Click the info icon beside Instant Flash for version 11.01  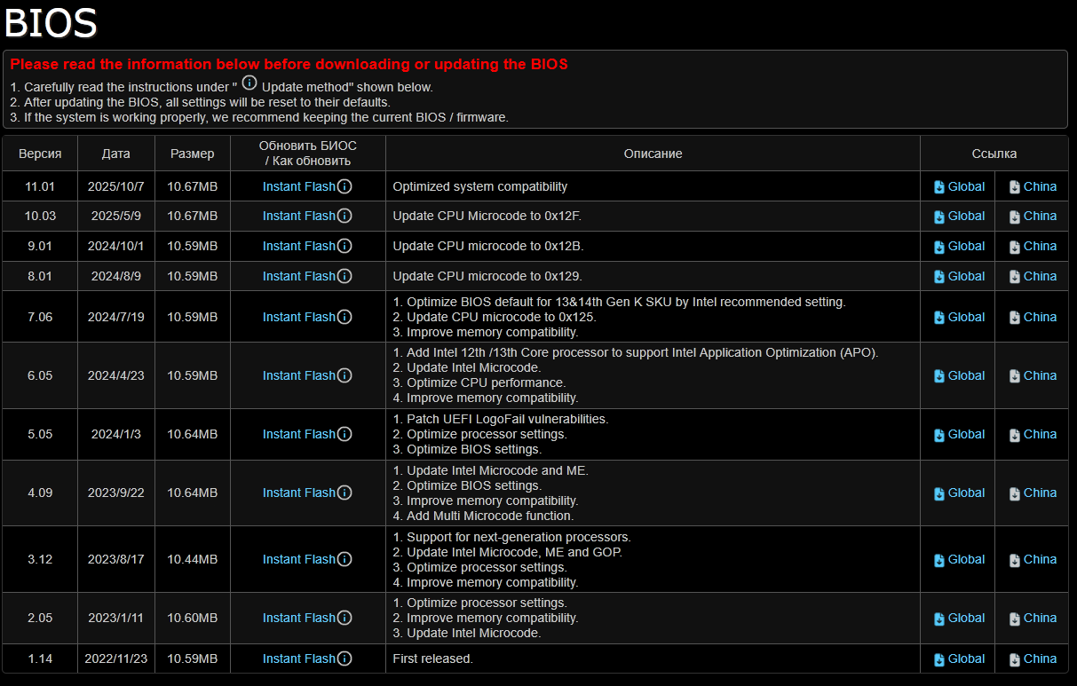click(344, 186)
